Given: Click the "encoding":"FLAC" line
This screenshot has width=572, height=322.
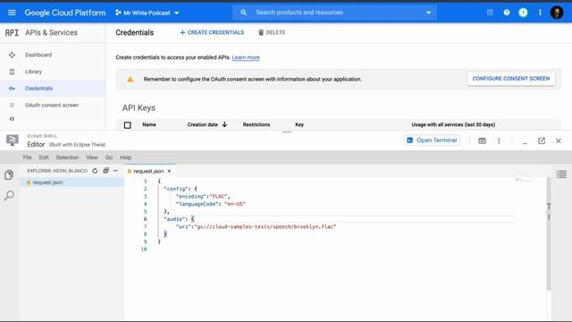Looking at the screenshot, I should [203, 197].
